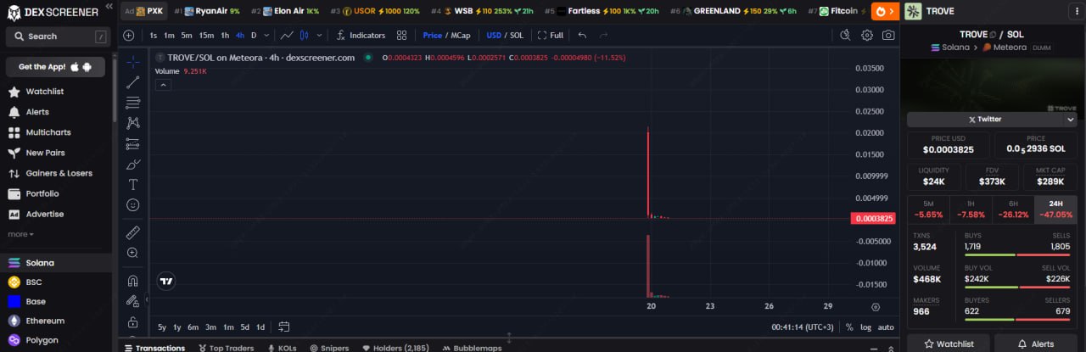Select the 4h timeframe
Screen dimensions: 1086x352
[240, 36]
